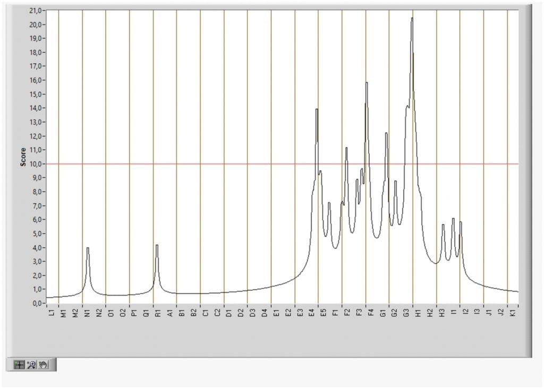The image size is (544, 389).
Task: Click the 'E2' x-axis label
Action: point(288,313)
